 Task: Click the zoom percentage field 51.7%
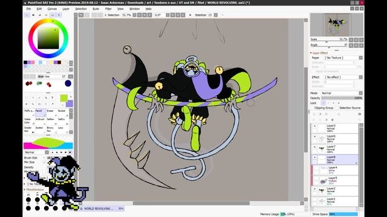click(127, 15)
